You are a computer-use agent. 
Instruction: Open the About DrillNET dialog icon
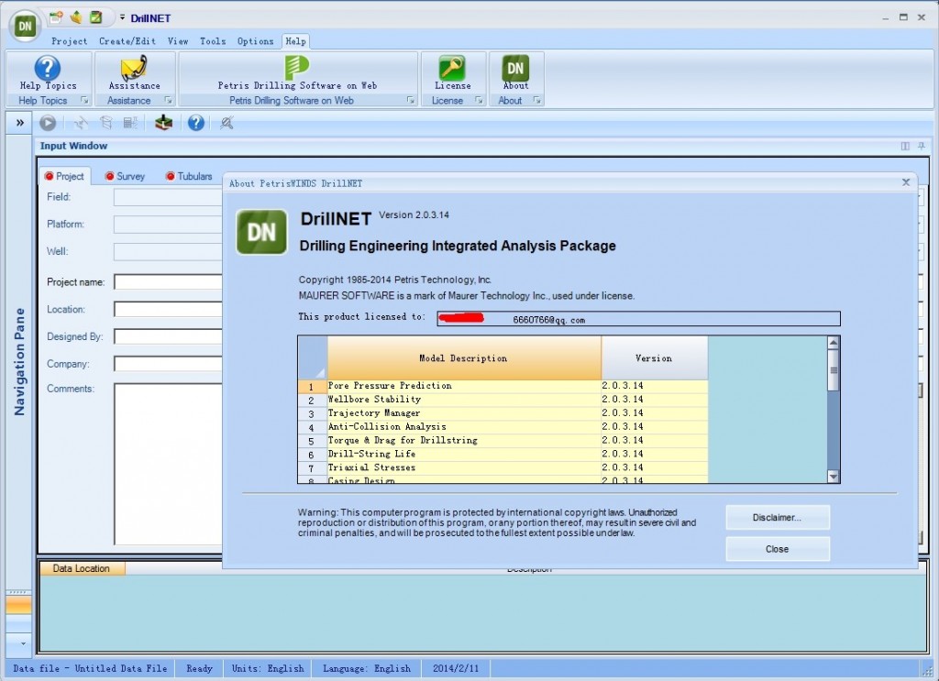pos(515,67)
